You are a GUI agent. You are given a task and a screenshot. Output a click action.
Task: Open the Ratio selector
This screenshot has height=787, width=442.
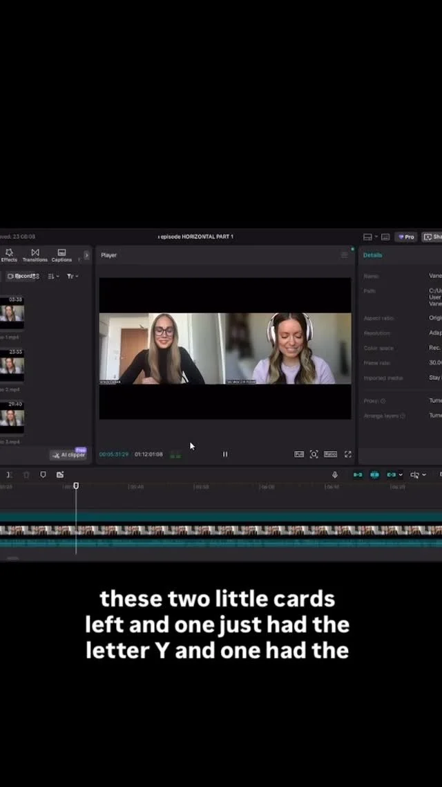330,454
